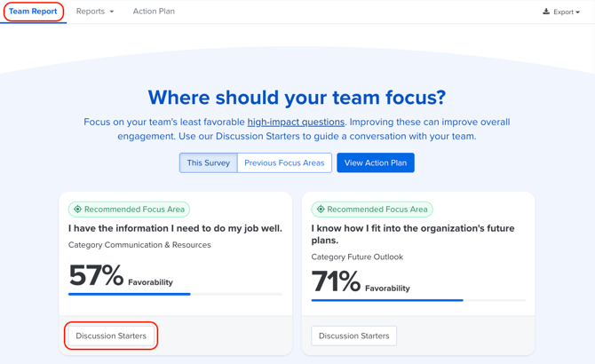Screen dimensions: 595x364
Task: Follow the high-impact questions link
Action: [296, 122]
